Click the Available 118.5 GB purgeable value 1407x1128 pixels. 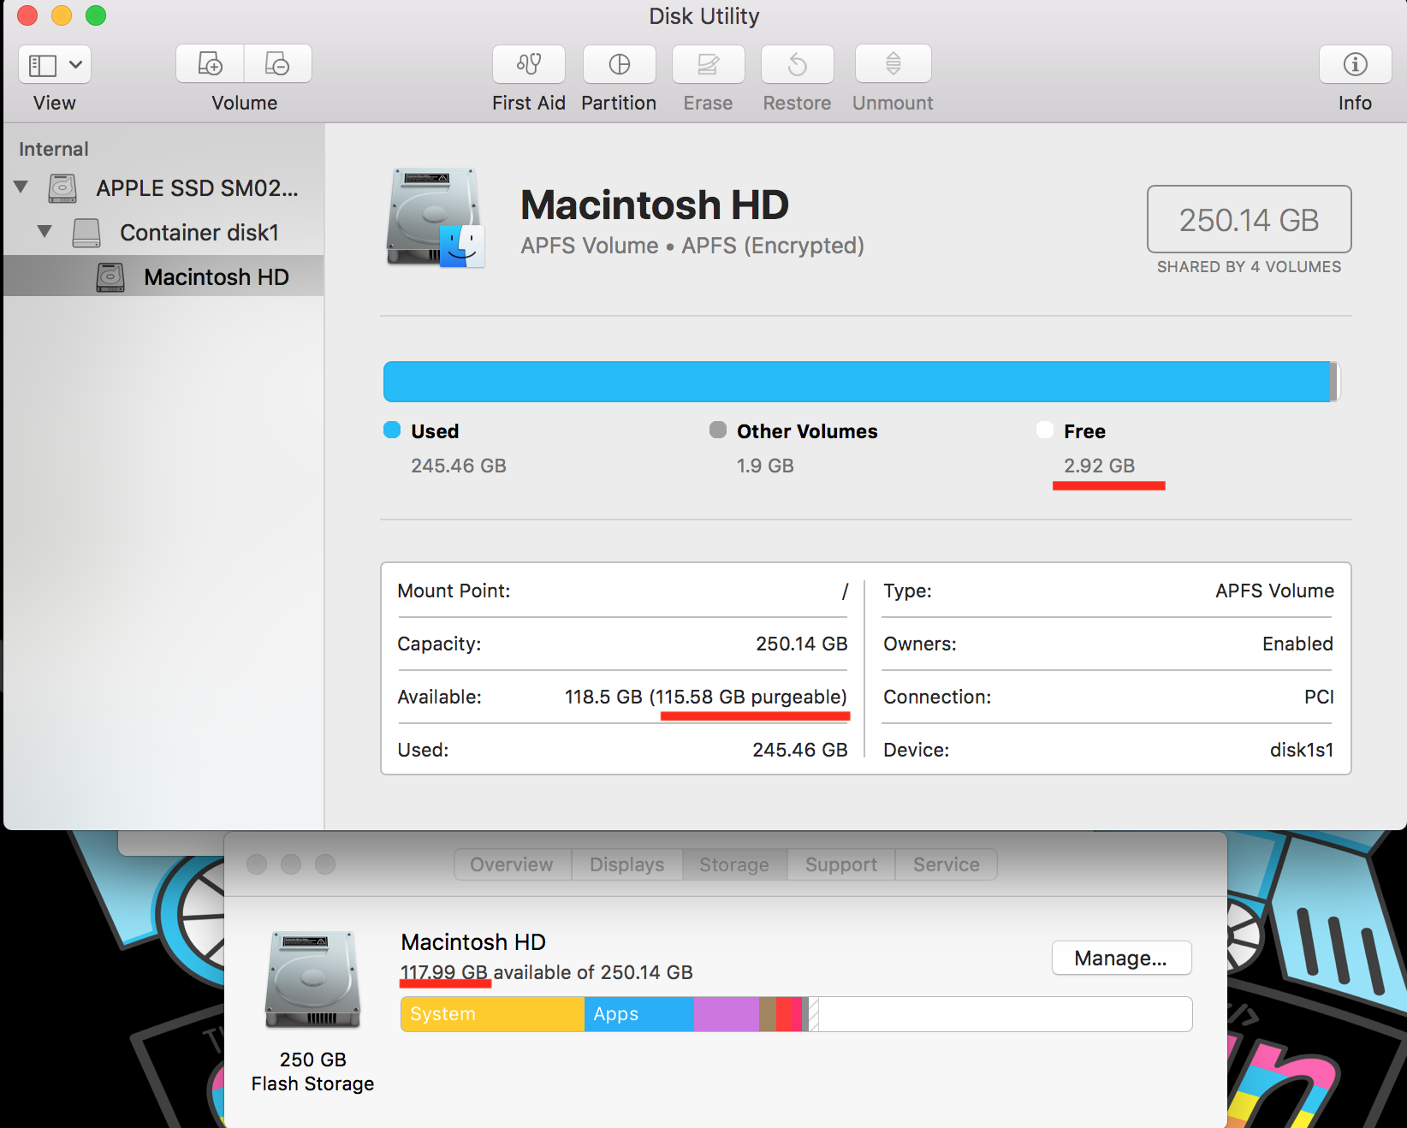[706, 697]
